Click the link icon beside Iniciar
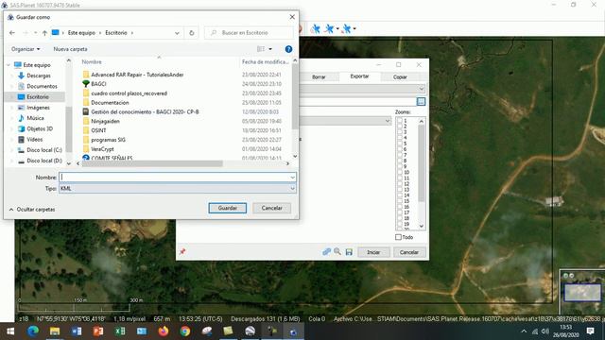The image size is (605, 340). pos(326,252)
